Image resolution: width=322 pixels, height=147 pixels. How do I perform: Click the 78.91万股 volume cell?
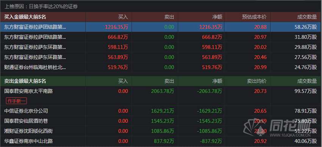306,111
